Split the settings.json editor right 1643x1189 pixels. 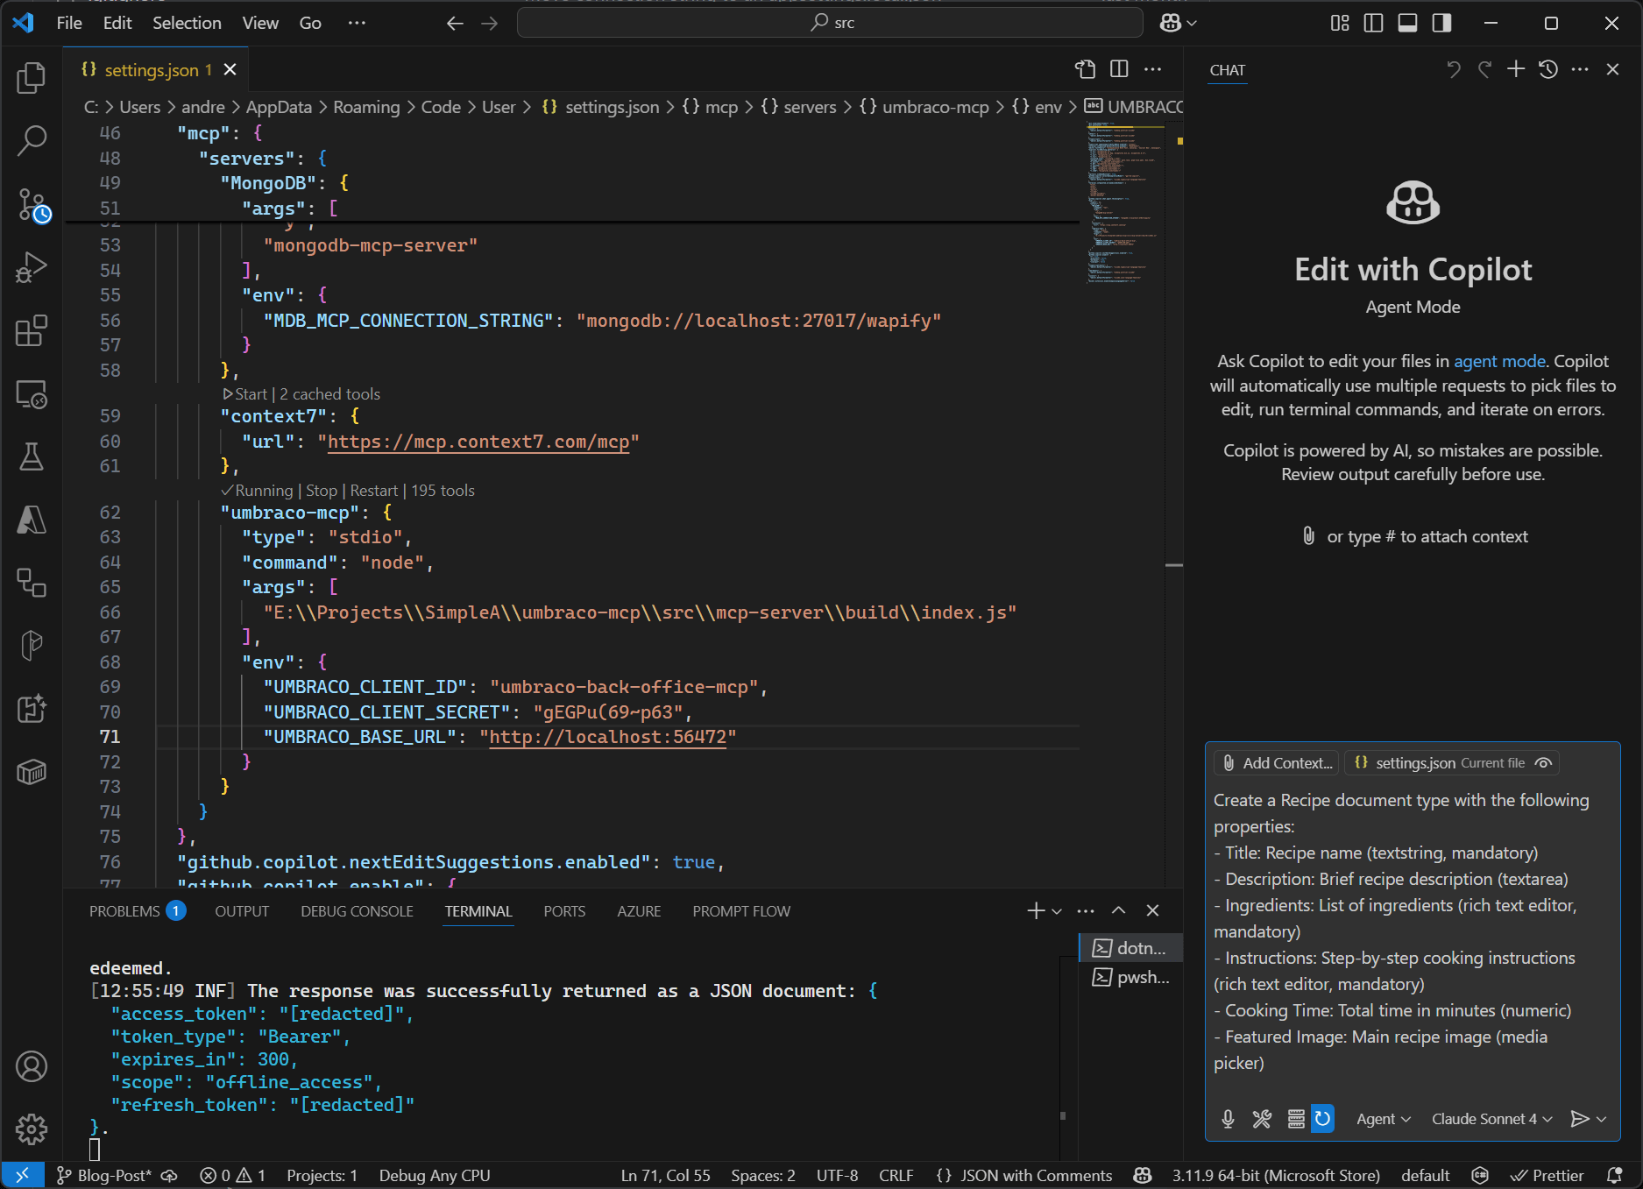pos(1119,69)
